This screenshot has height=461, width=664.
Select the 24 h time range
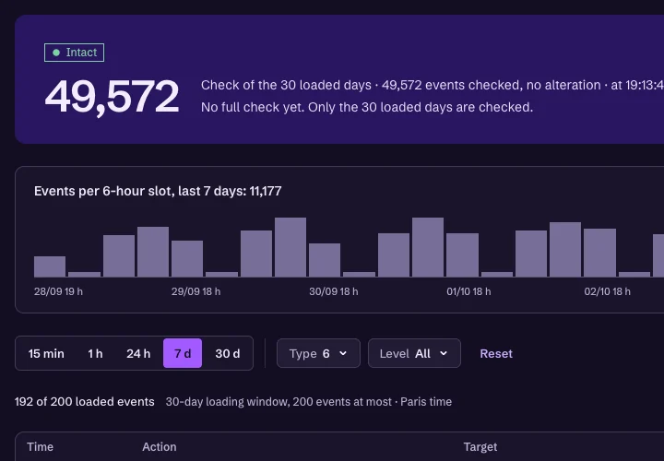[138, 353]
